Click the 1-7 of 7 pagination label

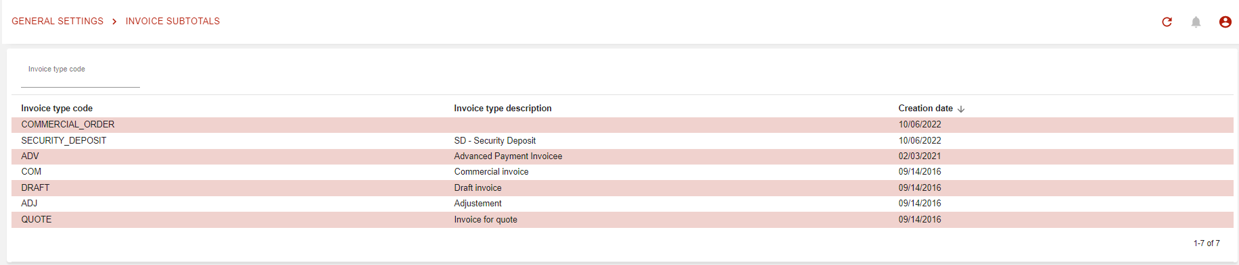[1207, 243]
